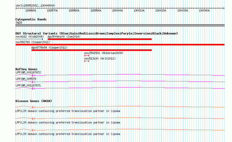Click the chr3:189952932..190049000 region label
The height and width of the screenshot is (142, 232).
pos(35,5)
